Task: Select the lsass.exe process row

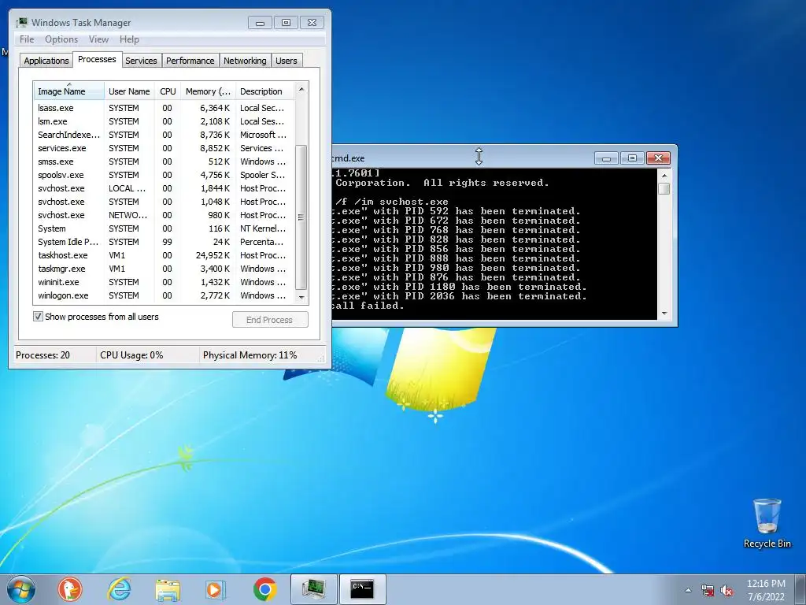Action: (x=164, y=108)
